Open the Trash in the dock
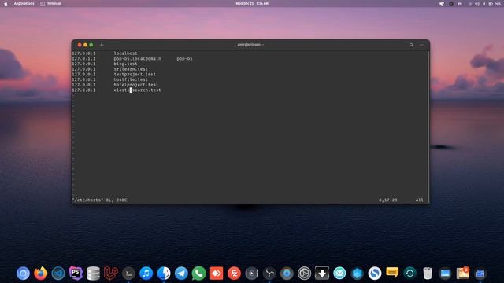504x283 pixels. click(428, 274)
